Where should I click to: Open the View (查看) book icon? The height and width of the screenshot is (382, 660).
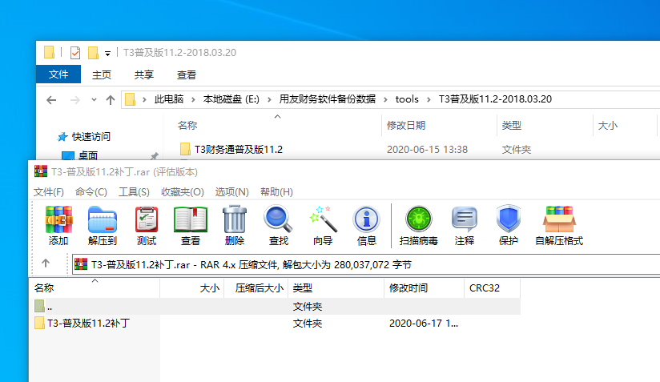click(191, 219)
